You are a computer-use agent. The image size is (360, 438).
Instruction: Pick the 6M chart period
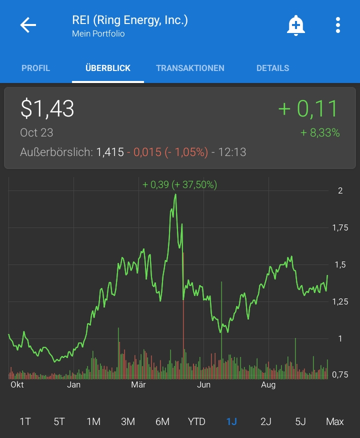[162, 421]
